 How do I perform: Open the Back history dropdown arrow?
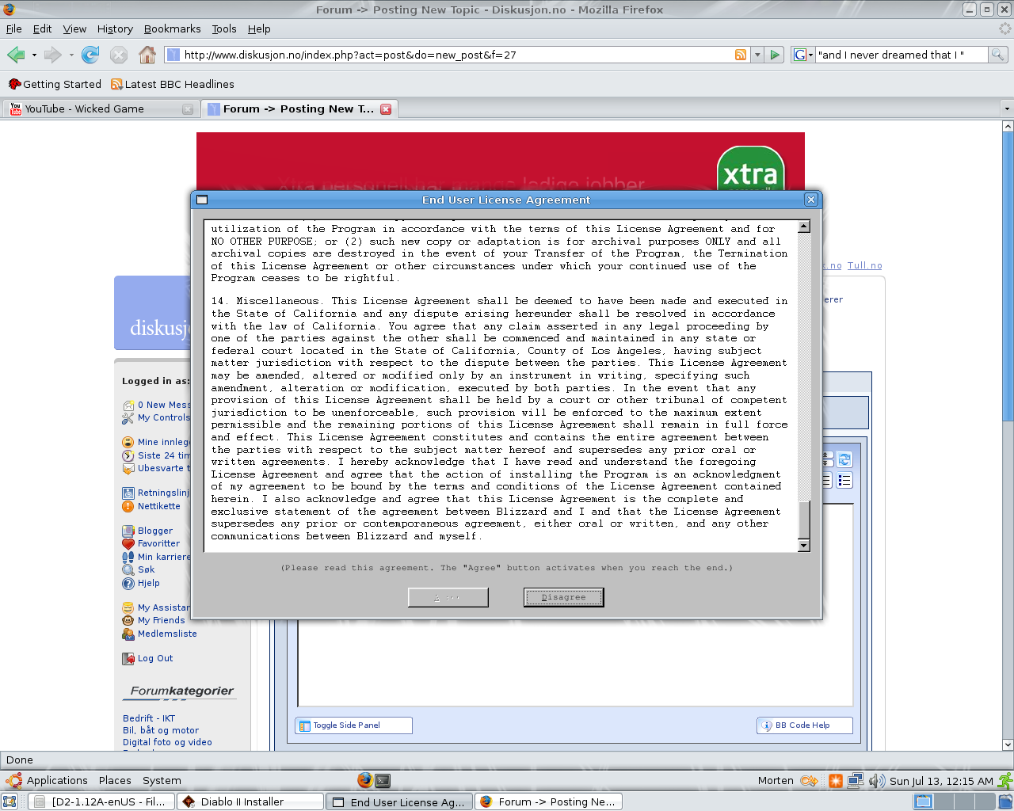pyautogui.click(x=34, y=55)
